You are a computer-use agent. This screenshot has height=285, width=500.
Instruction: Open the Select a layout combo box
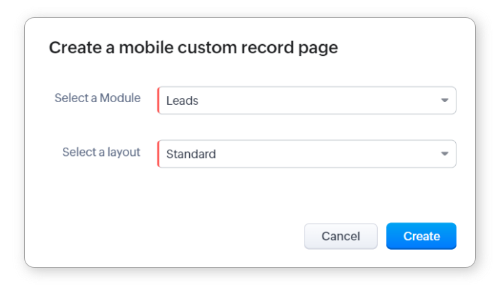(x=307, y=154)
